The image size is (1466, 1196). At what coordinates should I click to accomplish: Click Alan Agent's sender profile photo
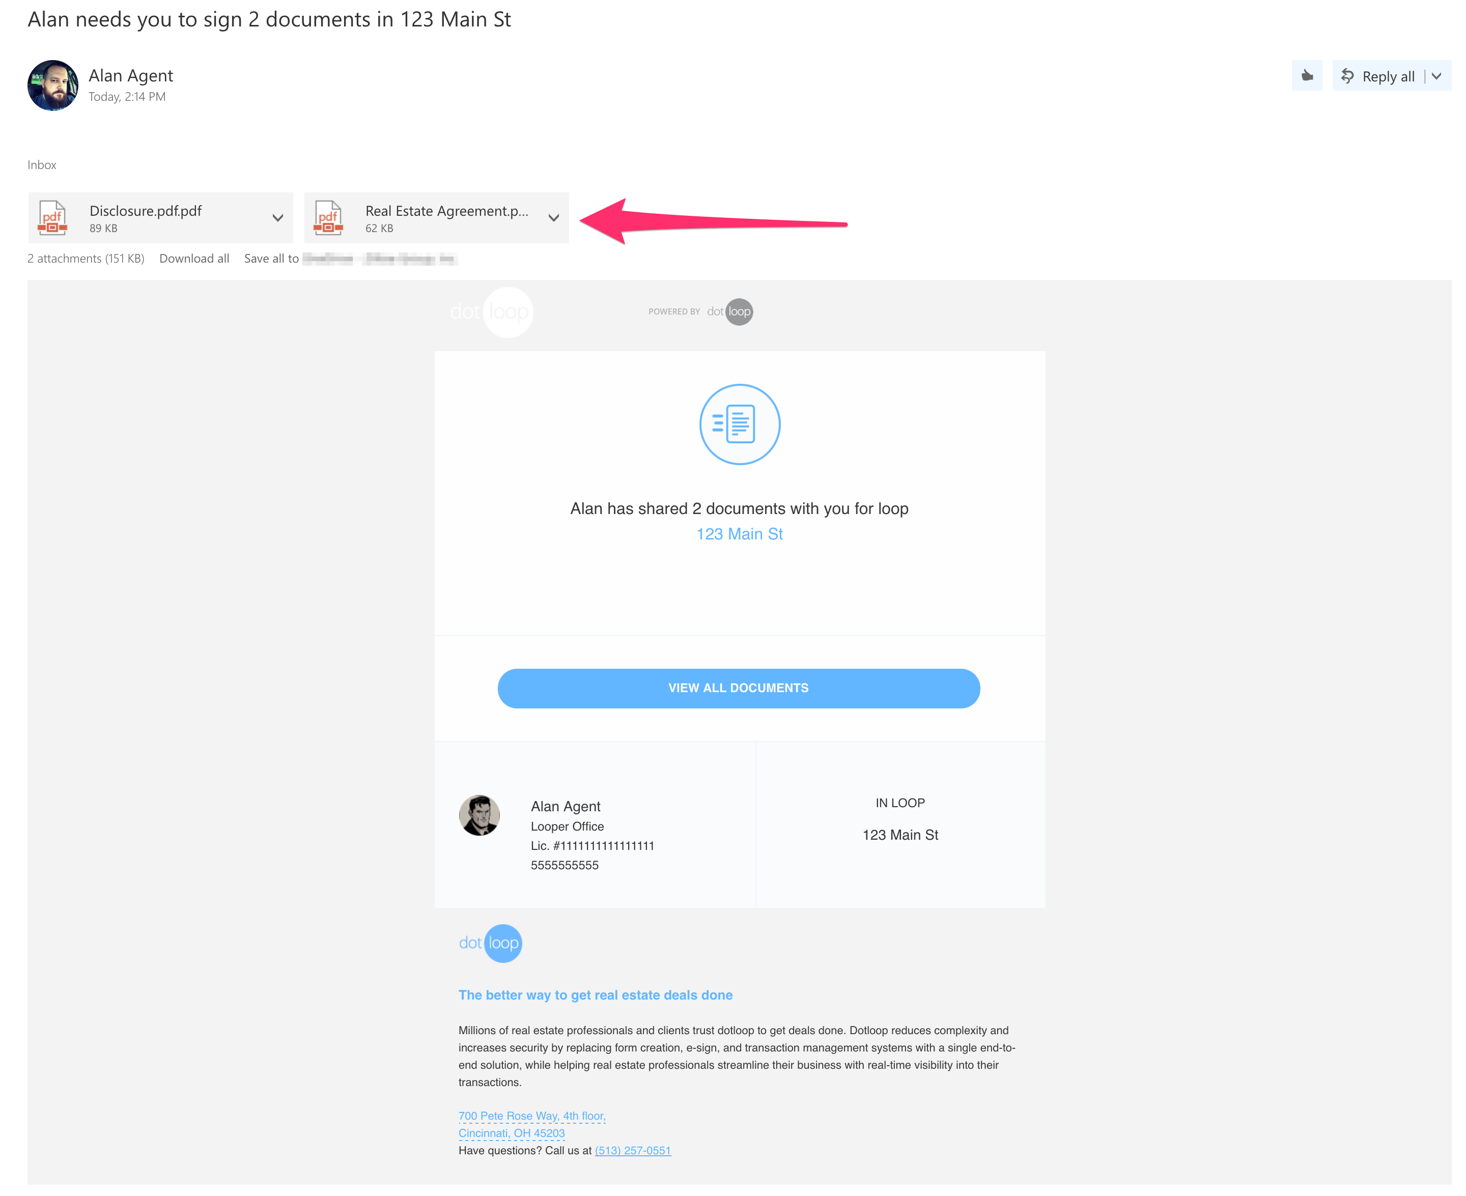tap(53, 86)
